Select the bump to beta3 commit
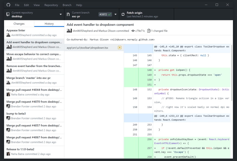The width and height of the screenshot is (237, 161). click(34, 116)
